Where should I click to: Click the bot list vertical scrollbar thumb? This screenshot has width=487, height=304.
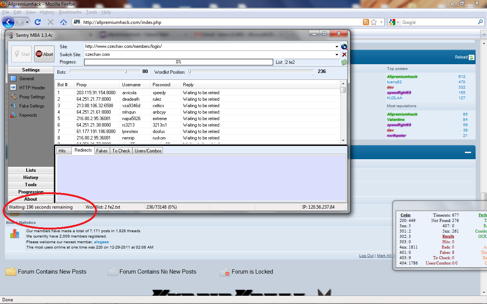pos(343,90)
